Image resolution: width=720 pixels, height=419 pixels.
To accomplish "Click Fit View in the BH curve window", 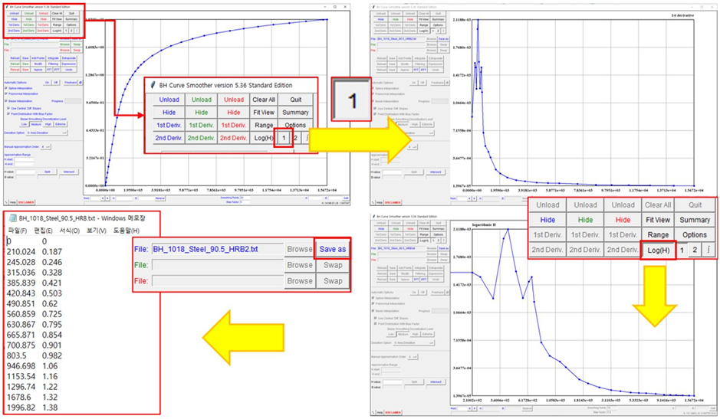I will point(57,19).
